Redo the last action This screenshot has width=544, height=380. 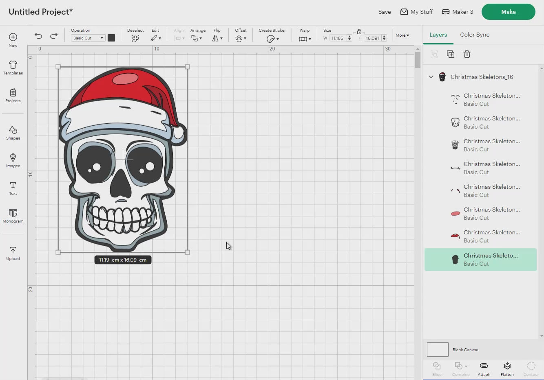53,36
